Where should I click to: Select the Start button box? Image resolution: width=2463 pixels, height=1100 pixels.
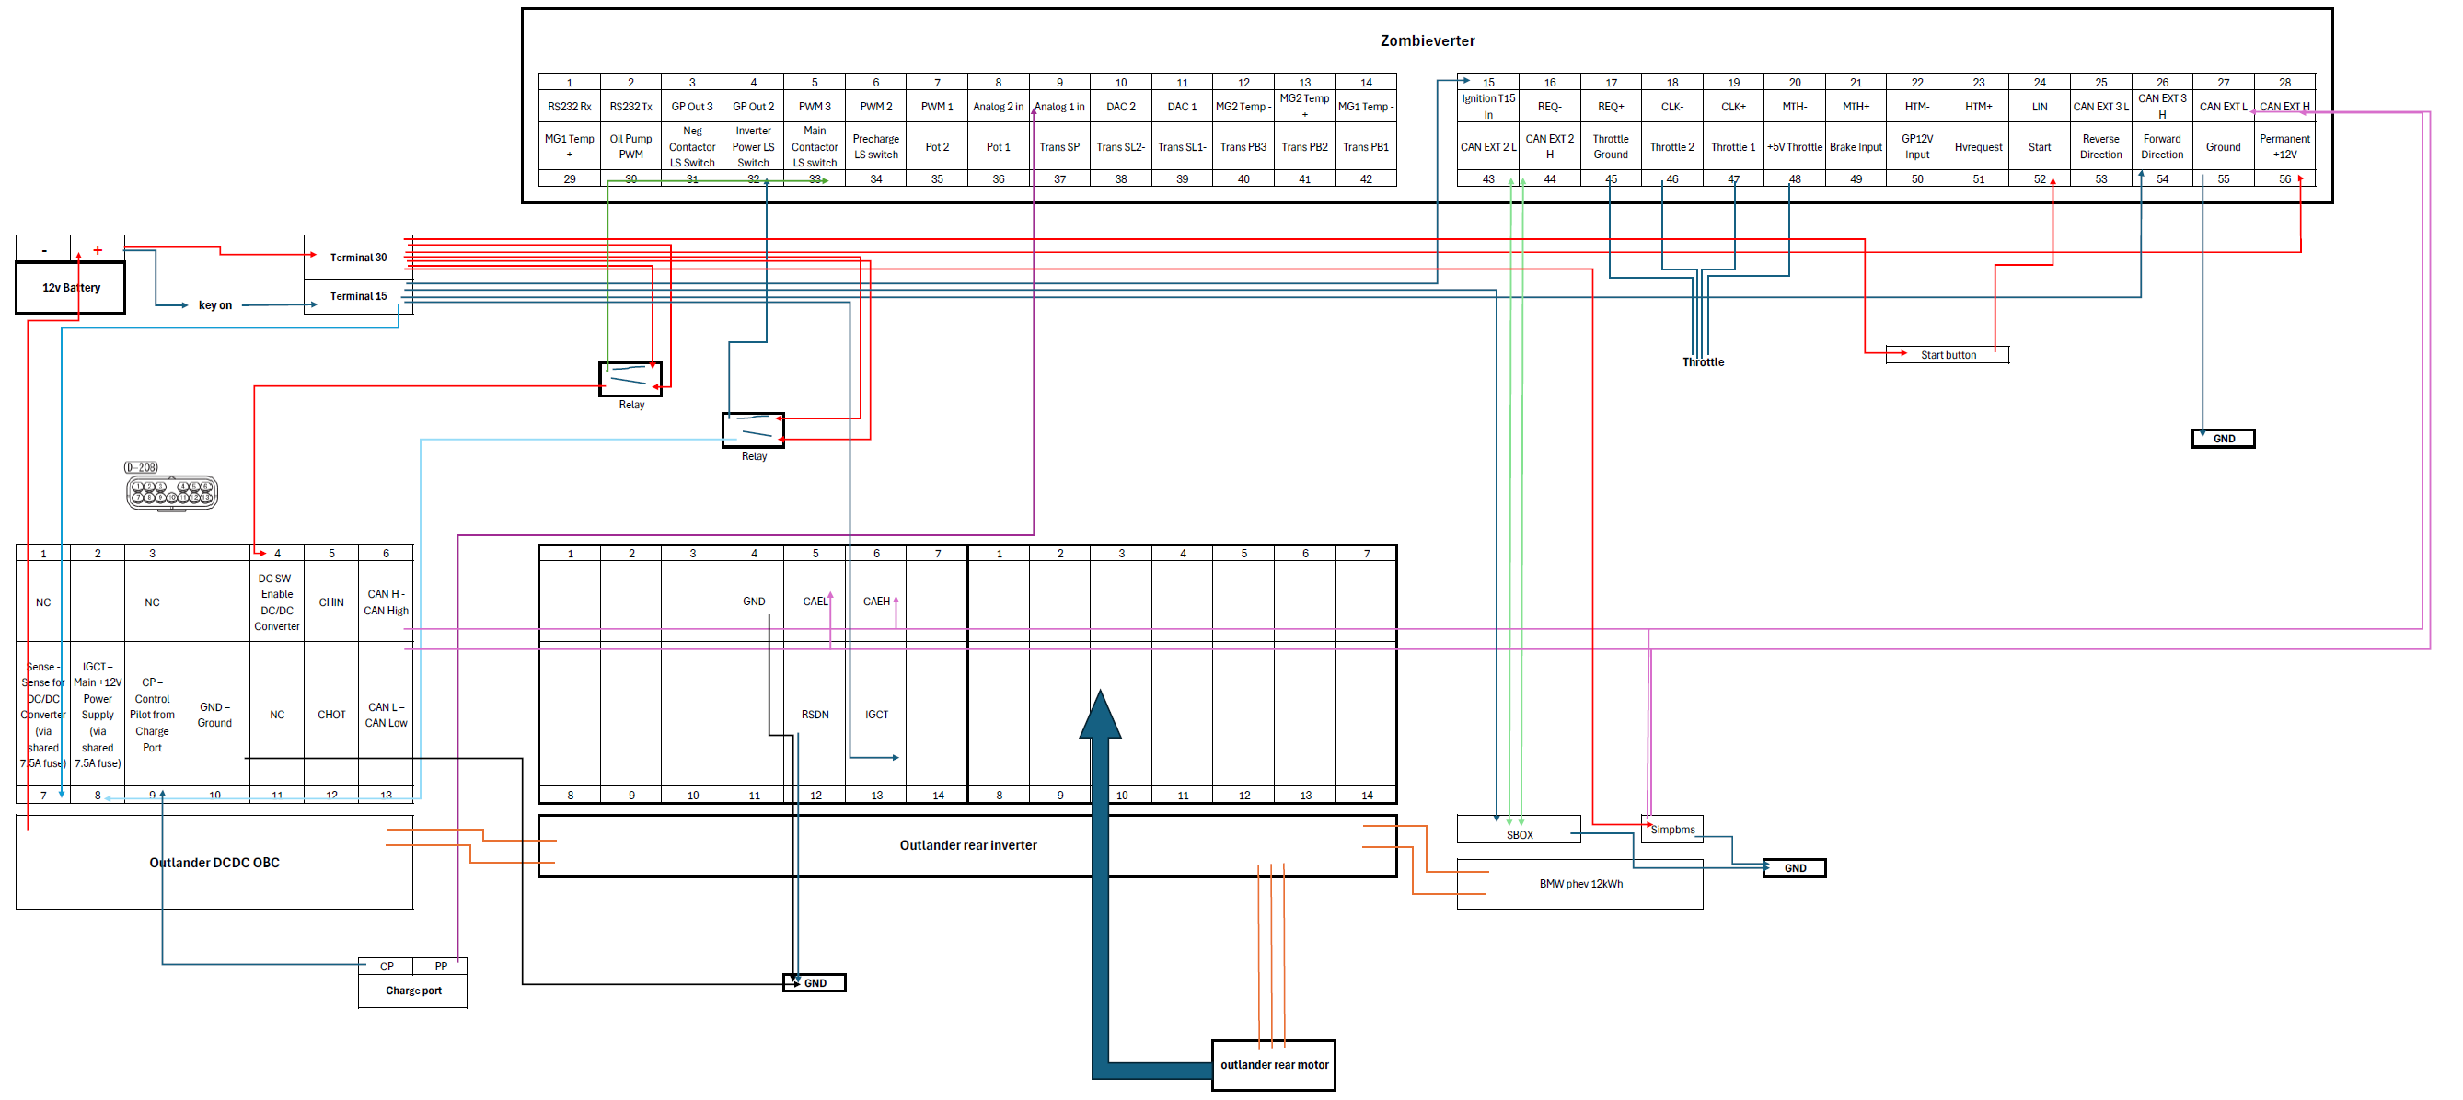pyautogui.click(x=1947, y=355)
